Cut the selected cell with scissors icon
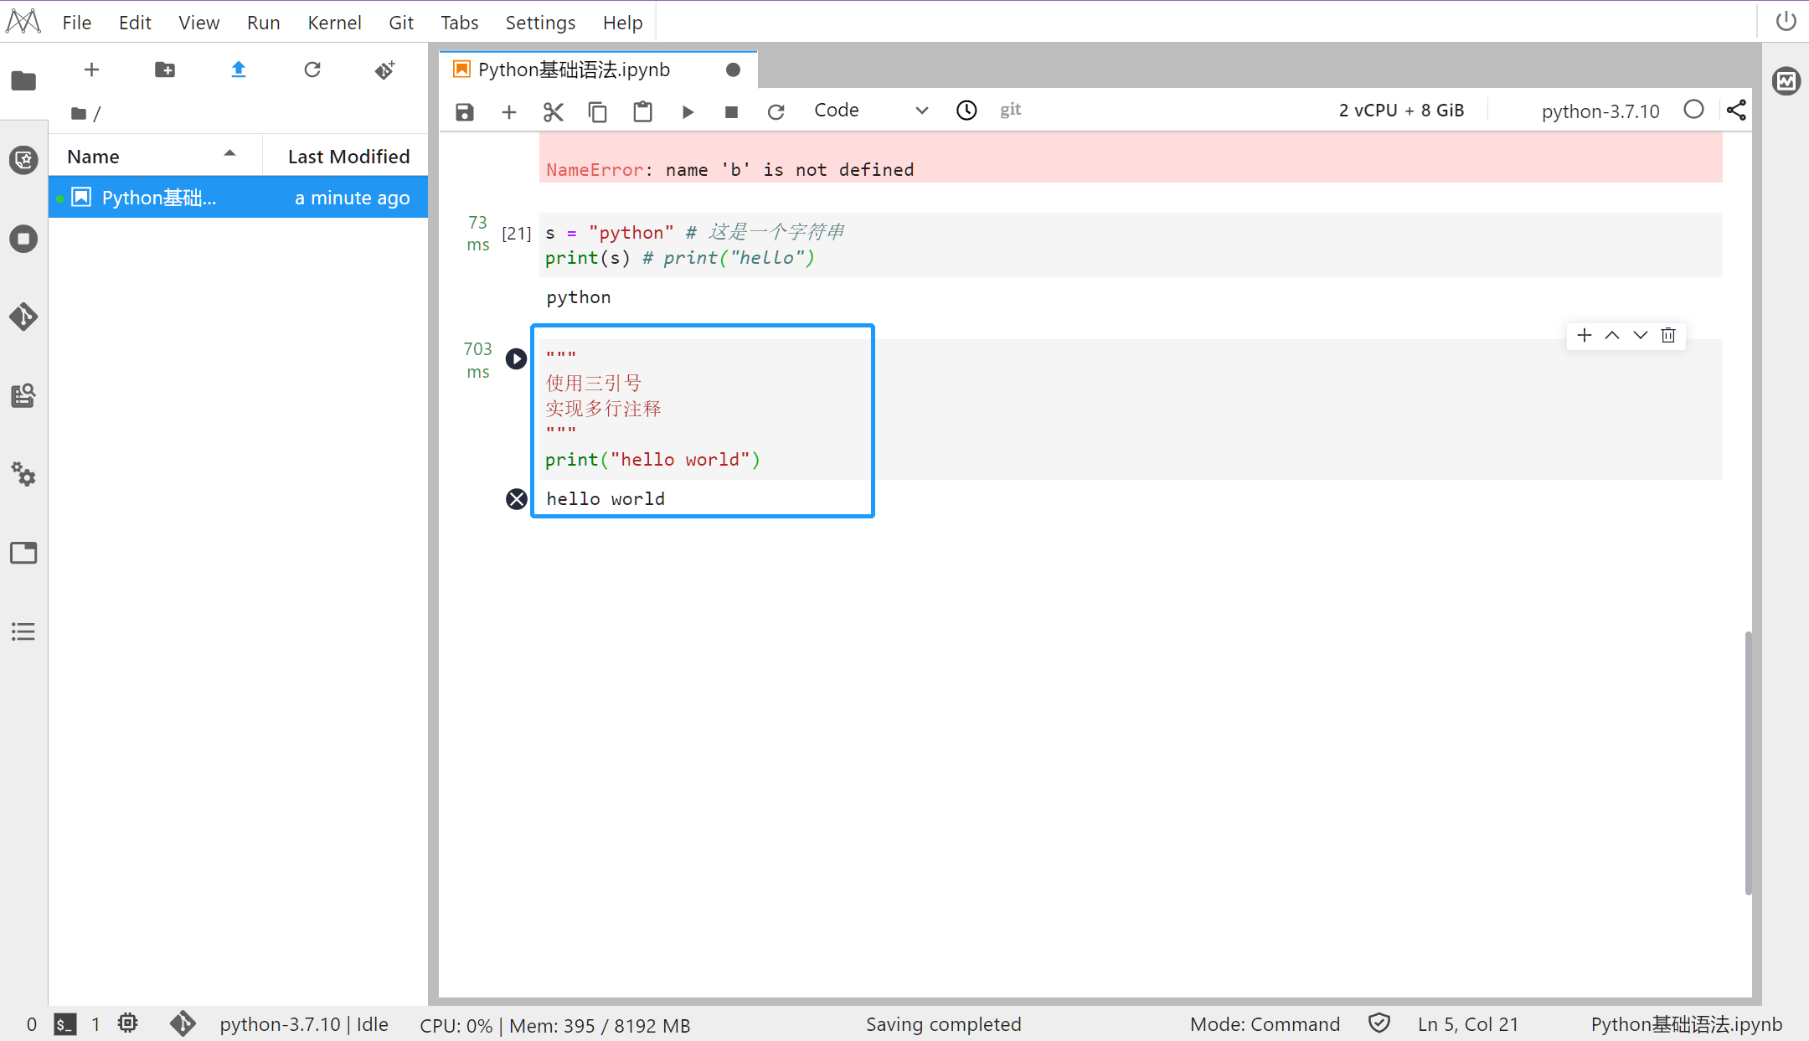The height and width of the screenshot is (1041, 1809). click(x=554, y=111)
